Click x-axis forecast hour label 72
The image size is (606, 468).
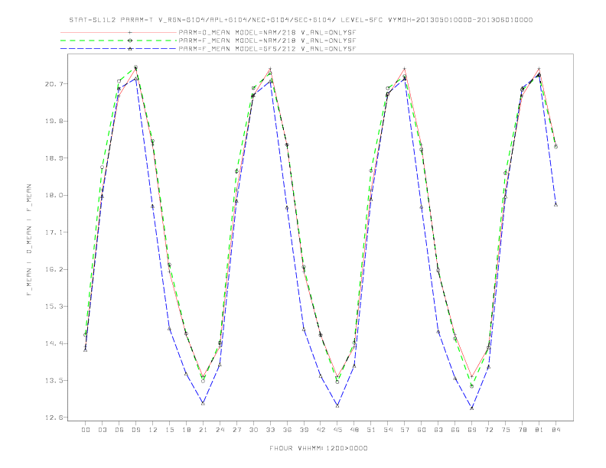[x=489, y=430]
